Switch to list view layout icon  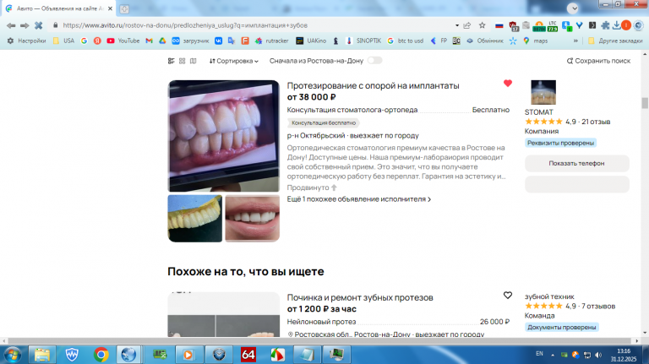coord(172,61)
